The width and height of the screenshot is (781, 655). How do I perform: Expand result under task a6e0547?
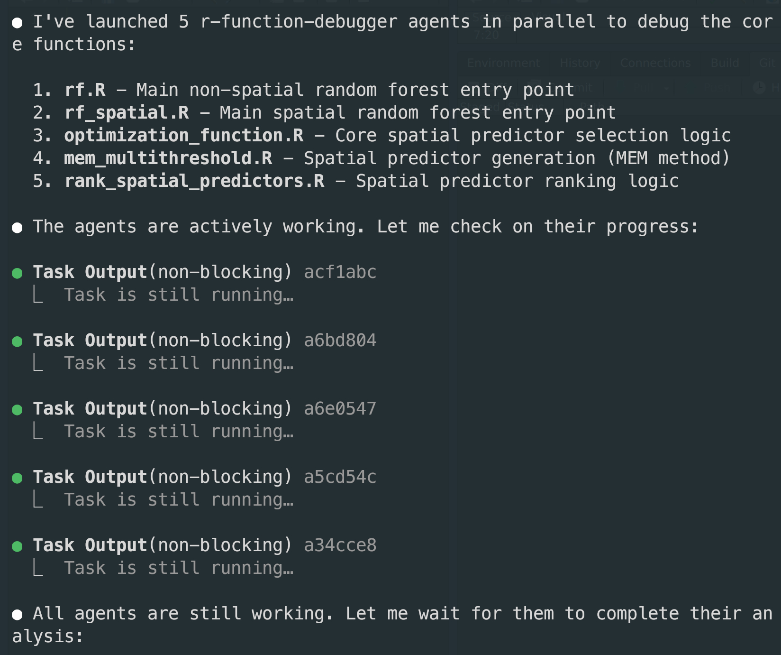pyautogui.click(x=179, y=432)
